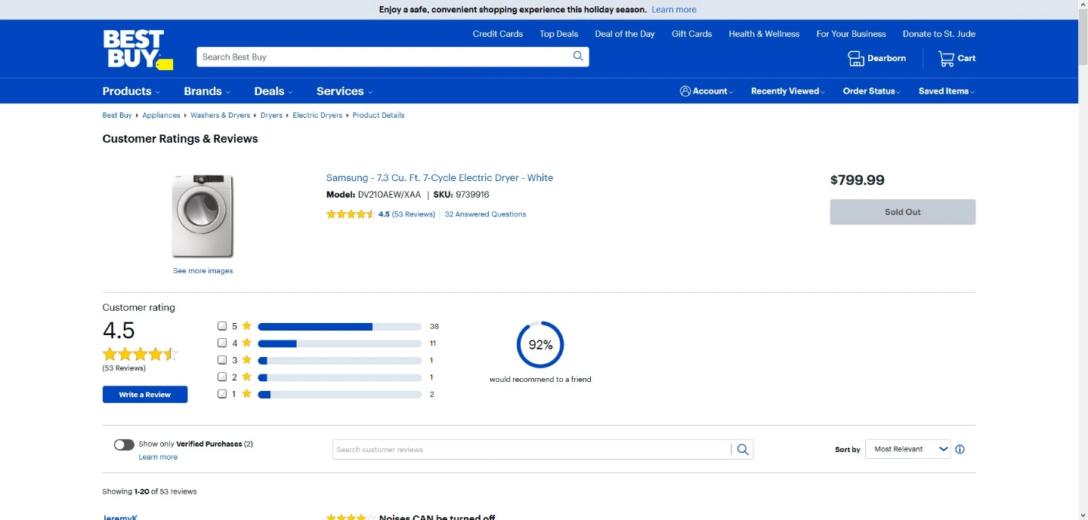Viewport: 1088px width, 520px height.
Task: Go to Electric Dryers breadcrumb
Action: coord(317,115)
